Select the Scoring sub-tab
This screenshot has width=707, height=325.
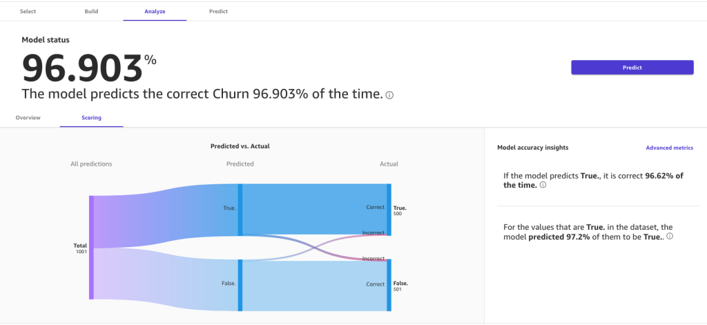pyautogui.click(x=92, y=118)
